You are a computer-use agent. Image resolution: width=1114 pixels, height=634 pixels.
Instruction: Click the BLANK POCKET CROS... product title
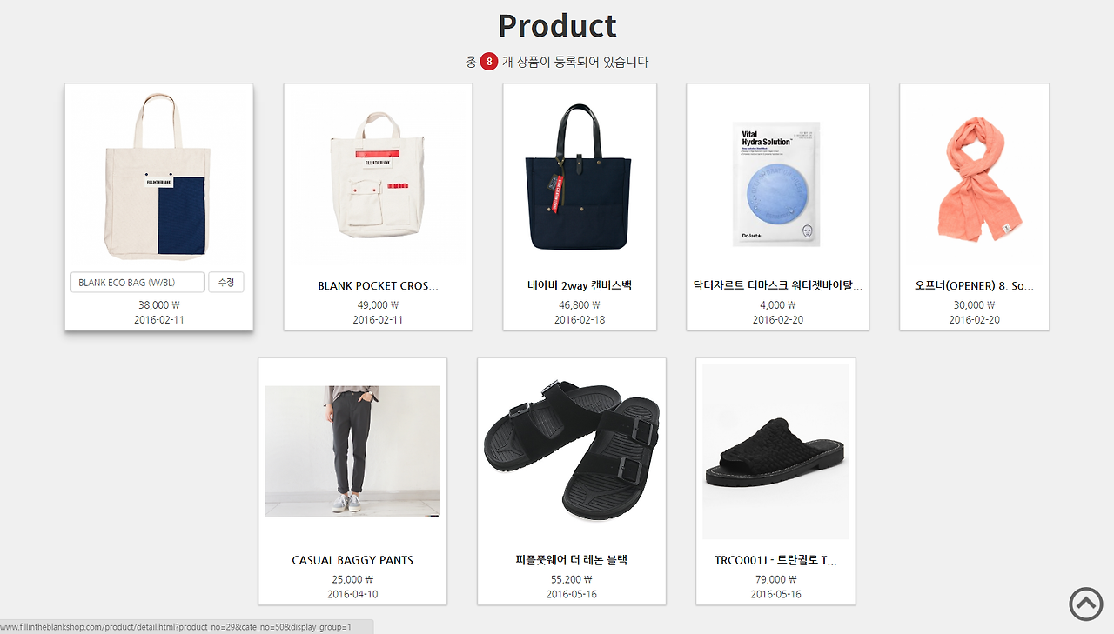click(x=378, y=285)
